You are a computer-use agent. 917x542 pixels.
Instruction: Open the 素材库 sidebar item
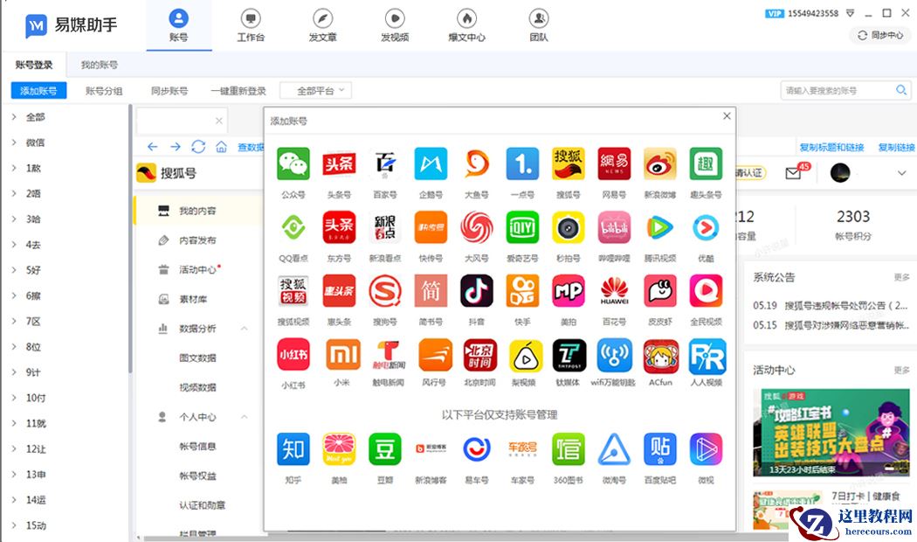click(x=193, y=299)
